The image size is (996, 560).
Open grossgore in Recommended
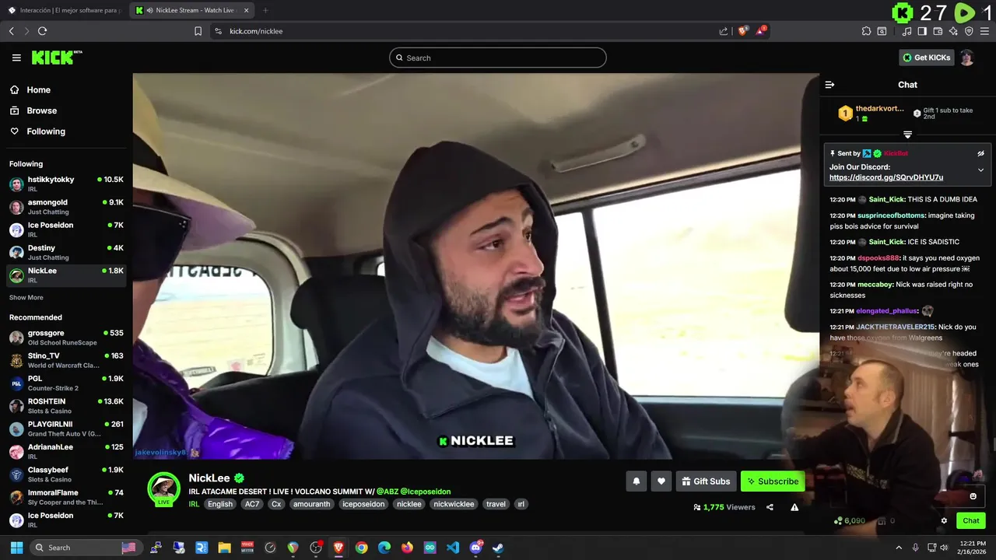pyautogui.click(x=66, y=338)
